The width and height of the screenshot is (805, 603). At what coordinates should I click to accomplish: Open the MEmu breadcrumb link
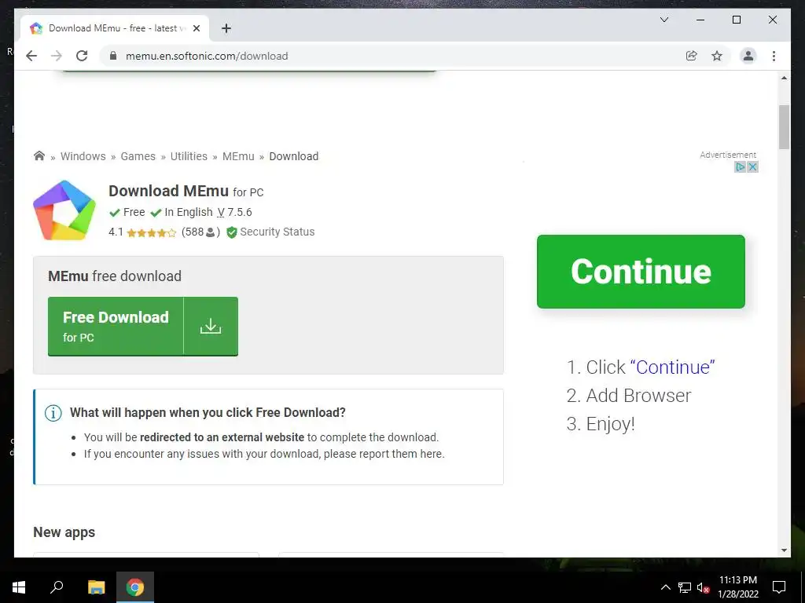pyautogui.click(x=238, y=156)
